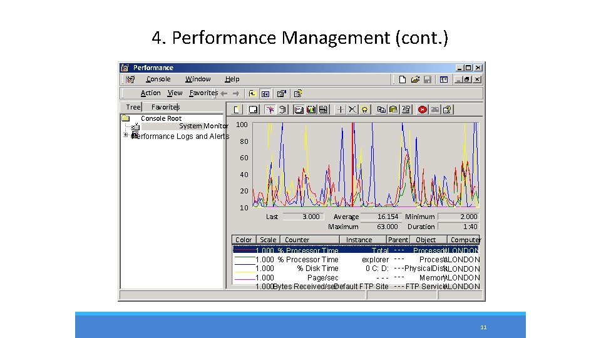Click the Forward arrow in Action toolbar
Screen dimensions: 601x338
tap(236, 93)
